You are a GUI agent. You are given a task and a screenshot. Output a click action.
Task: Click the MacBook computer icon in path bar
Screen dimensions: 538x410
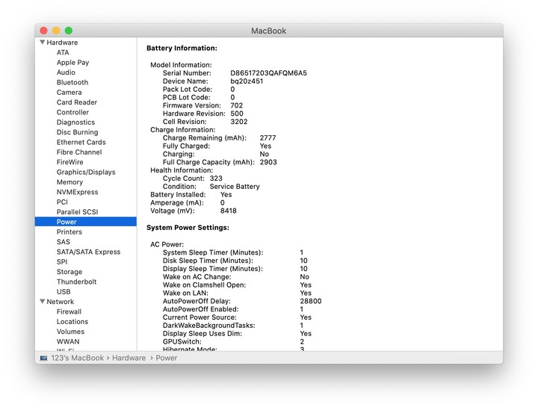click(43, 358)
